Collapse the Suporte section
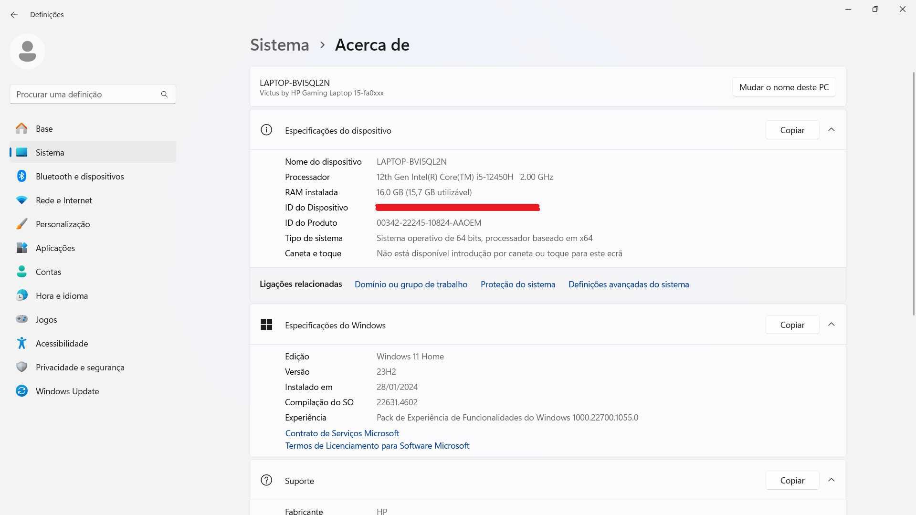The image size is (916, 515). [832, 480]
